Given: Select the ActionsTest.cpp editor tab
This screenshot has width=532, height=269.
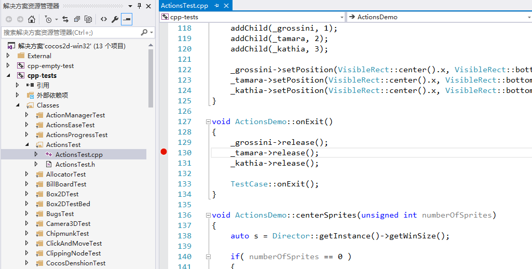Looking at the screenshot, I should tap(184, 6).
